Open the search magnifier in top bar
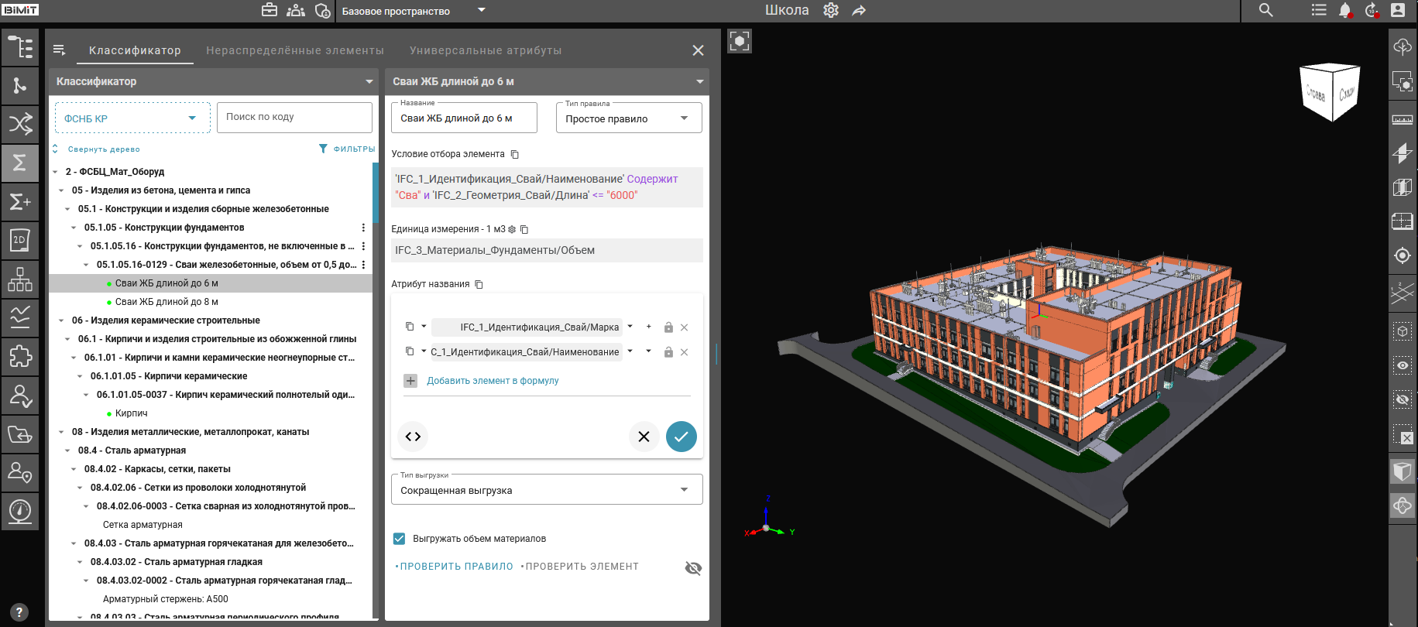Image resolution: width=1418 pixels, height=627 pixels. click(1266, 10)
